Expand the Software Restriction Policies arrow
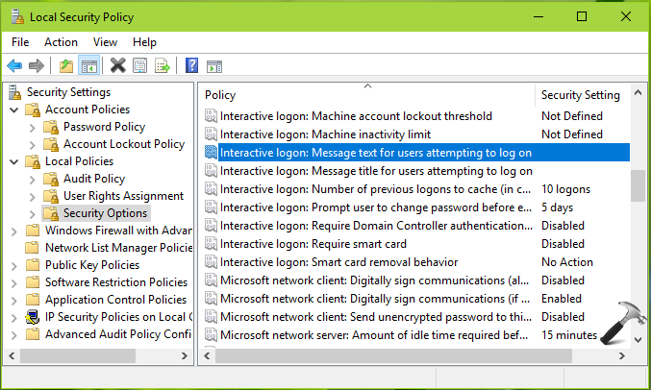This screenshot has width=651, height=390. pyautogui.click(x=14, y=283)
